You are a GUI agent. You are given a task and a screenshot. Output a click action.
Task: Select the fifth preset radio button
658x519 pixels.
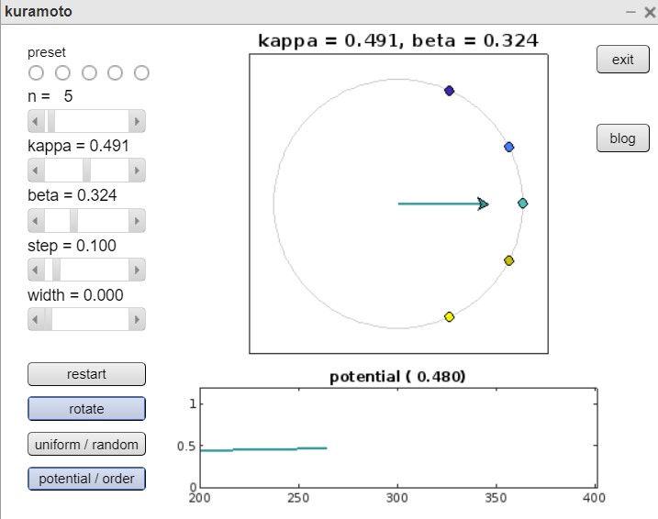pos(142,72)
